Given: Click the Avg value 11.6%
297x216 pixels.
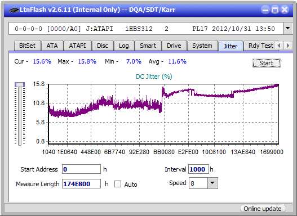Looking at the screenshot, I should click(178, 61).
